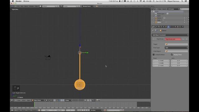The image size is (199, 112).
Task: Select Lamp object in outliner
Action: point(159,20)
